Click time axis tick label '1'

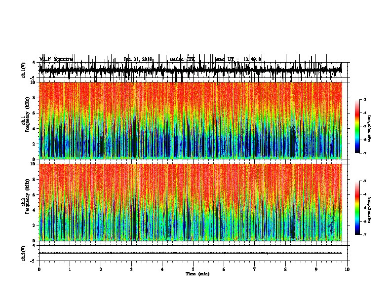(x=70, y=269)
